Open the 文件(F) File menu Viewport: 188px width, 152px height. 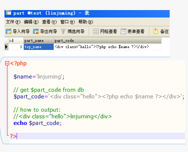click(x=13, y=22)
